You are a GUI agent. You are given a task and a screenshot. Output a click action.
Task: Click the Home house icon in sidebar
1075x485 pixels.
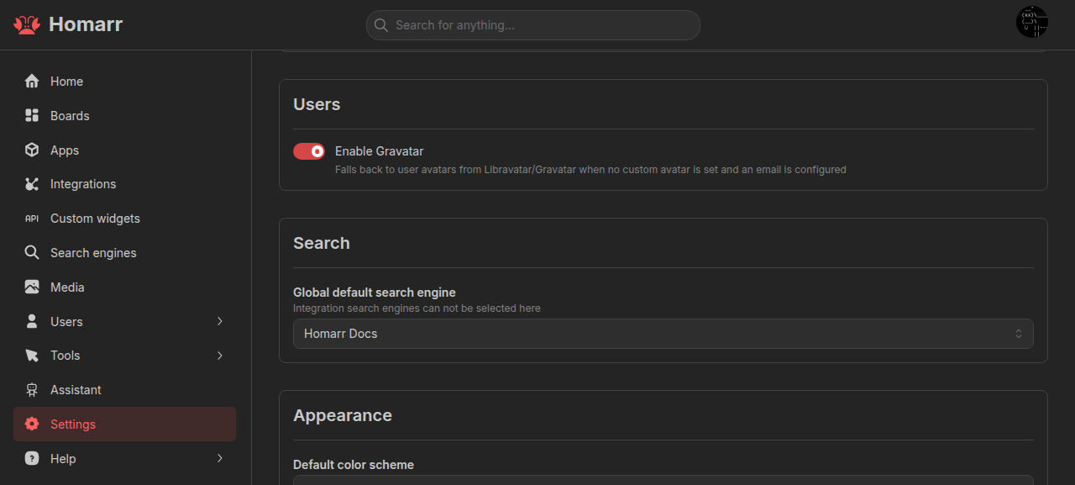[x=32, y=82]
